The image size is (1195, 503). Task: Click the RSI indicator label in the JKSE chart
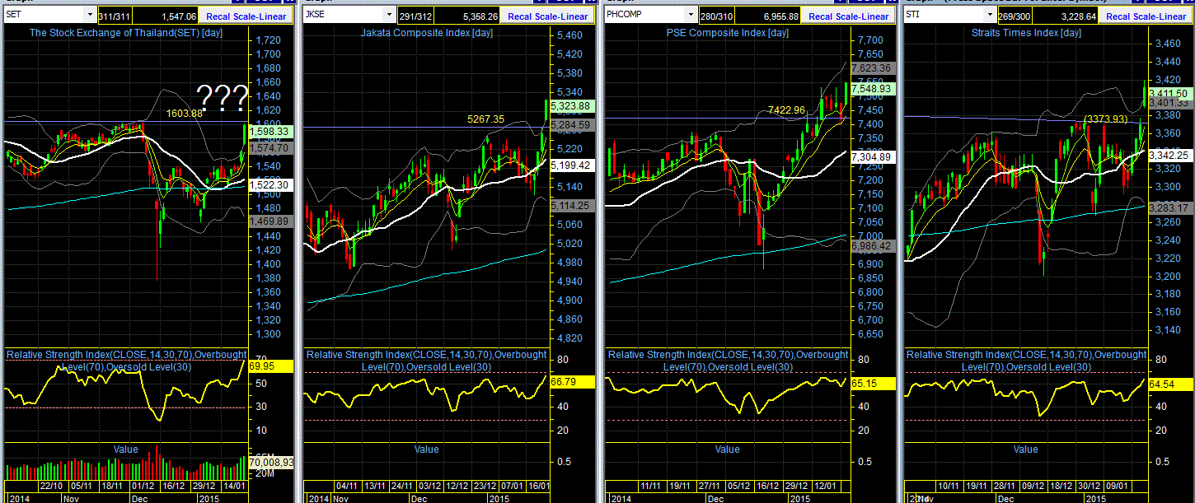point(426,360)
